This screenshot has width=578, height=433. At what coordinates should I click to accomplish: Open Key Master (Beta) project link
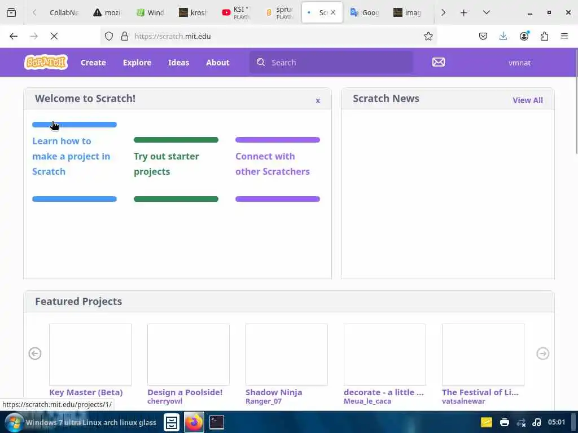pyautogui.click(x=86, y=392)
